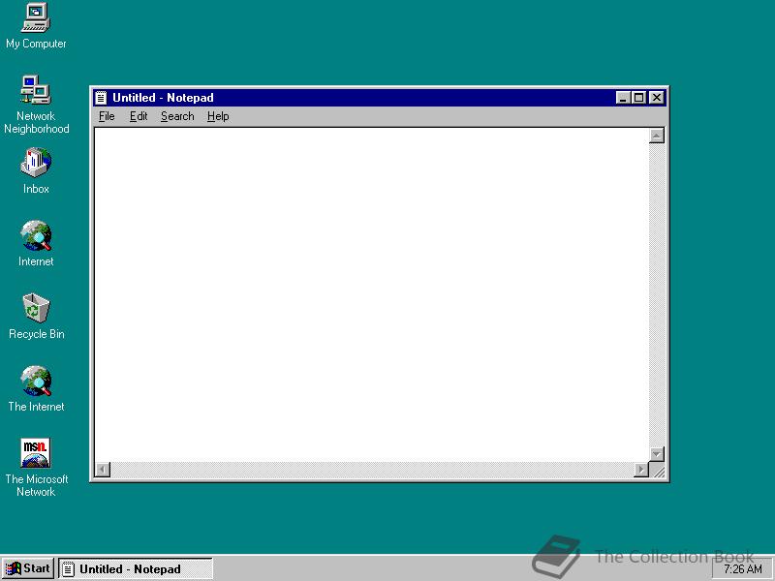The width and height of the screenshot is (775, 581).
Task: Click the Notepad icon in title bar
Action: pyautogui.click(x=102, y=98)
